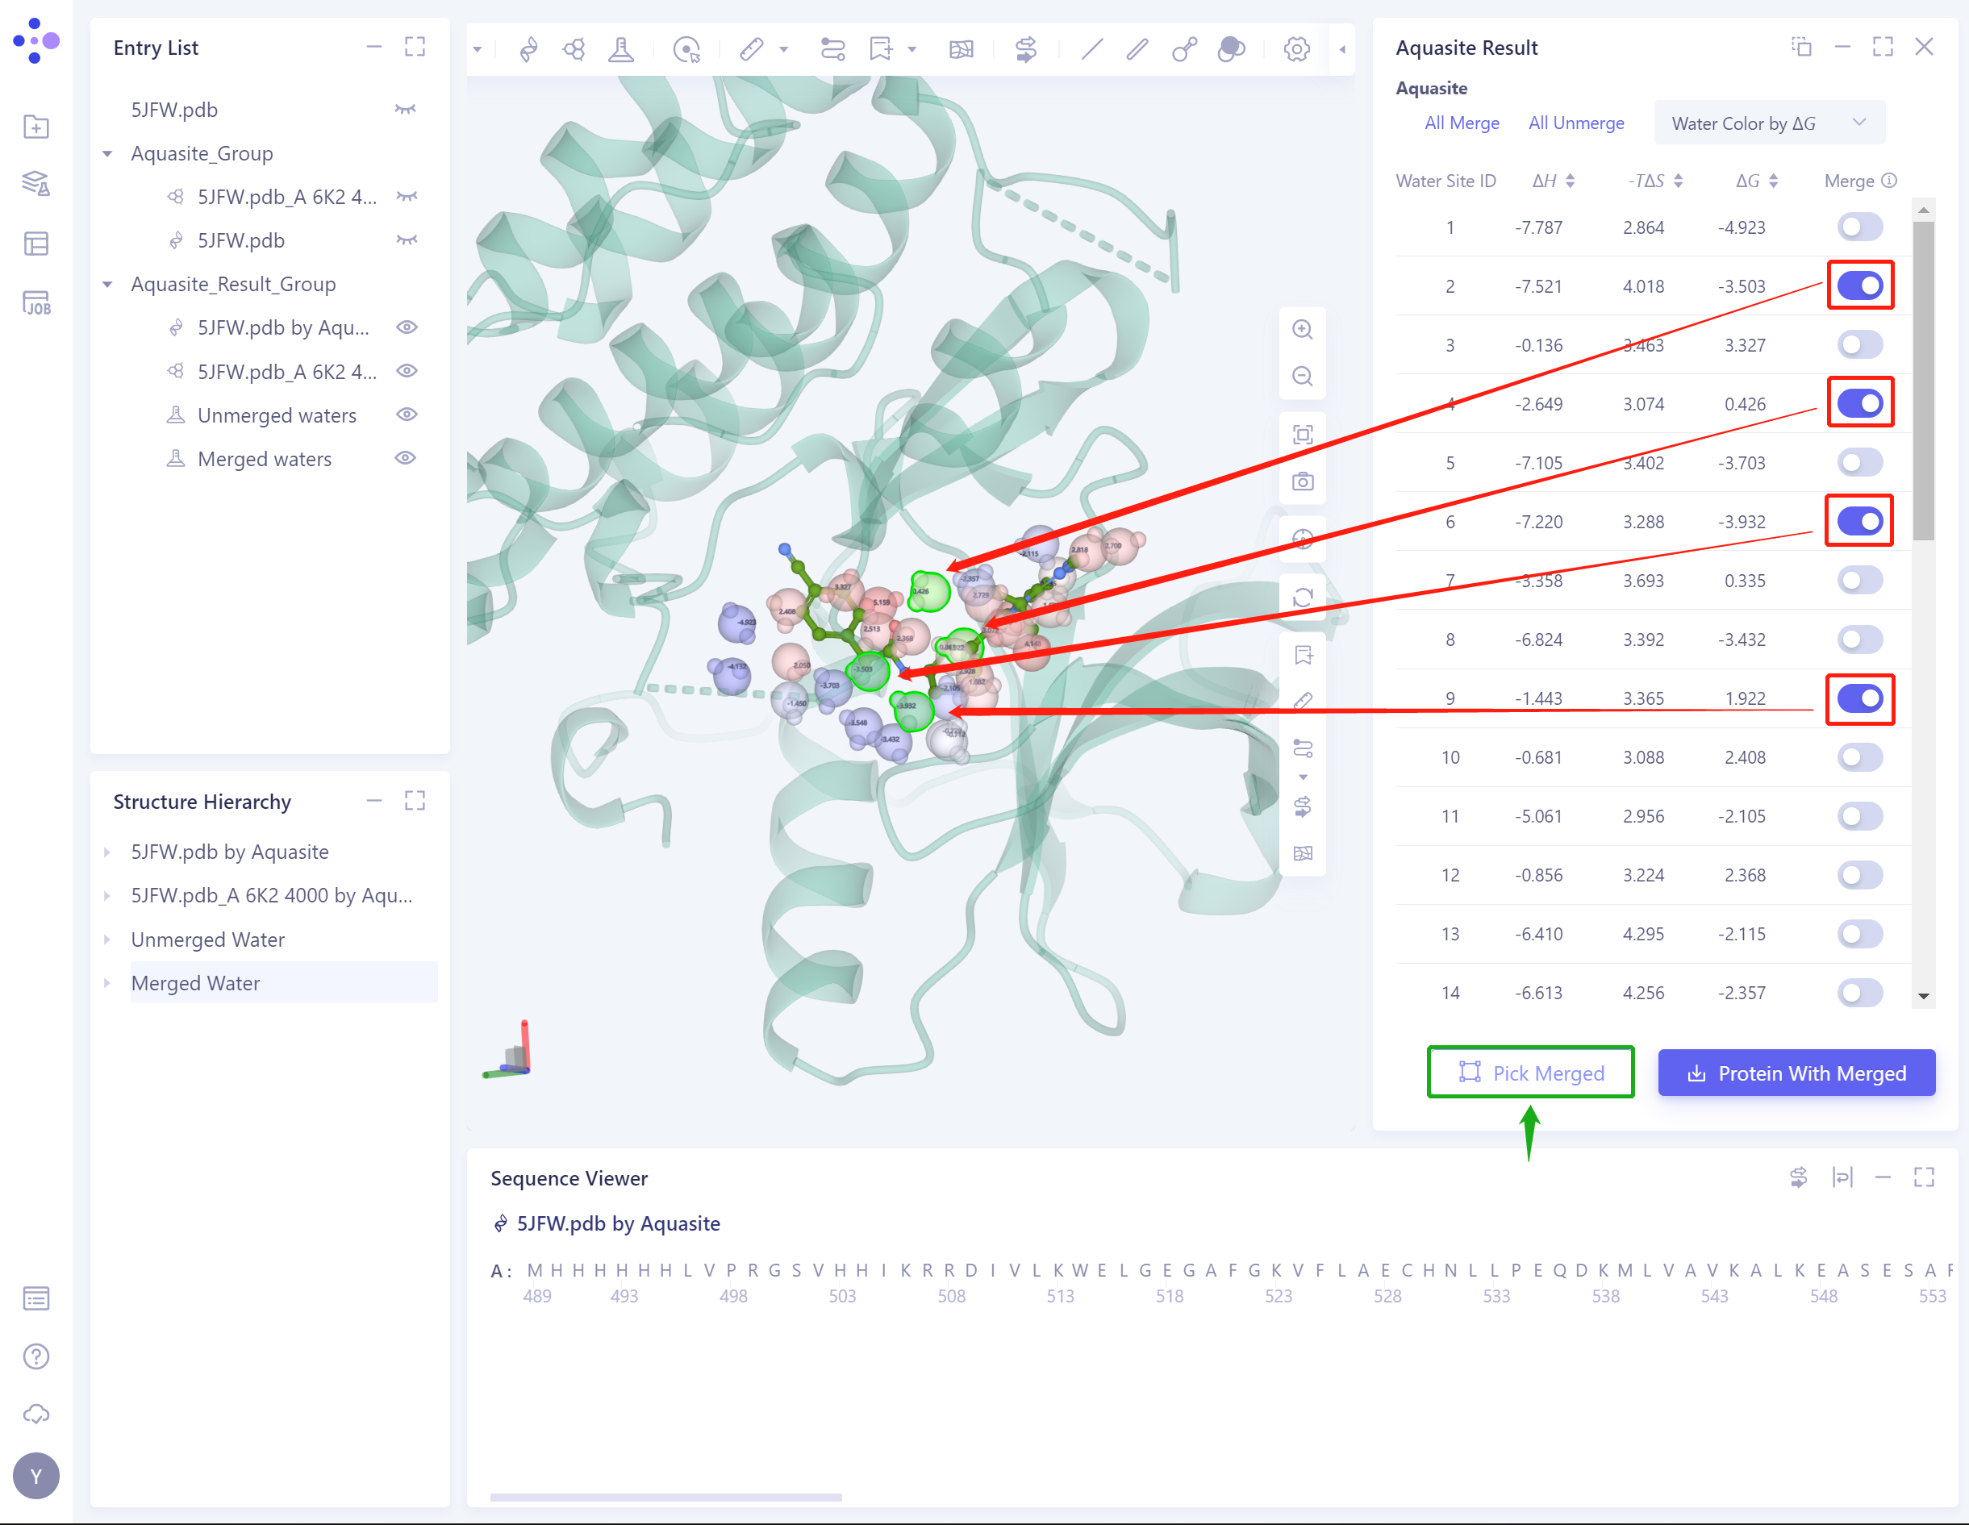
Task: Click the surface spheres icon in the toolbar
Action: click(1231, 48)
